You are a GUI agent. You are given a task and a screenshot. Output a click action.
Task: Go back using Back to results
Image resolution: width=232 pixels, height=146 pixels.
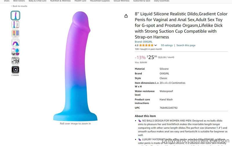[19, 6]
